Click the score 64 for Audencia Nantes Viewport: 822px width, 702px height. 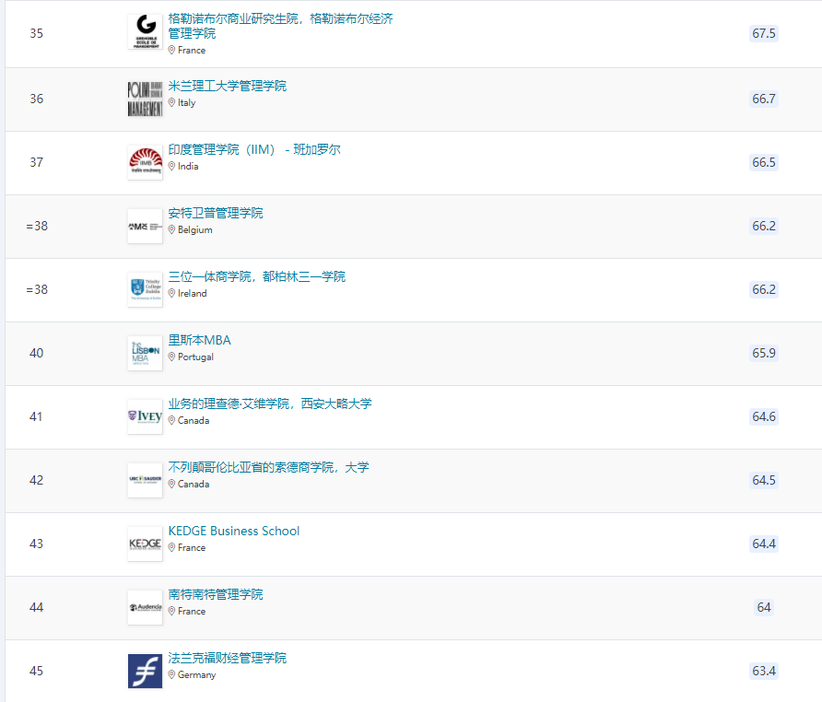tap(763, 607)
